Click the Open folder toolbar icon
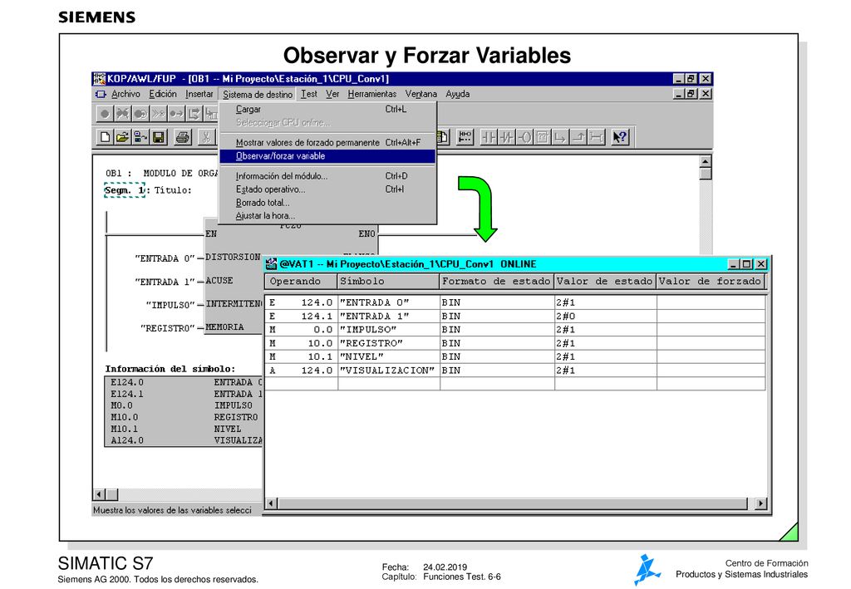This screenshot has height=589, width=851. [123, 137]
